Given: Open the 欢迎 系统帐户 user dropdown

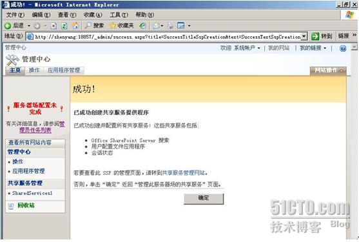Looking at the screenshot, I should coord(240,48).
